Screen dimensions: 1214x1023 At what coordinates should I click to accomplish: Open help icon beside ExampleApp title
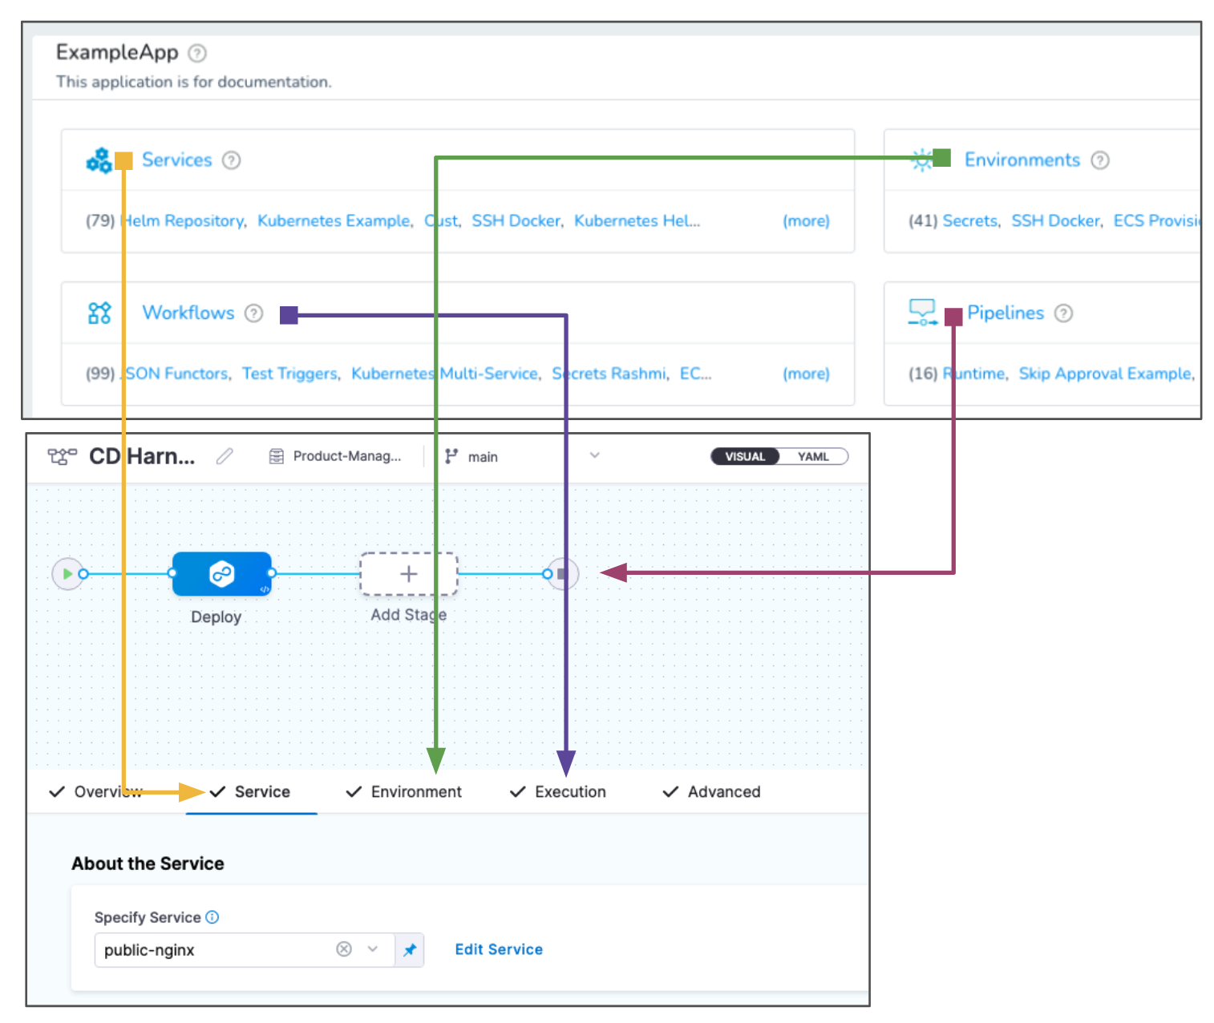tap(197, 53)
